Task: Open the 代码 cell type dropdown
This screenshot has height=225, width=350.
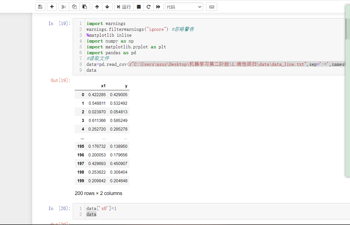Action: click(x=184, y=7)
